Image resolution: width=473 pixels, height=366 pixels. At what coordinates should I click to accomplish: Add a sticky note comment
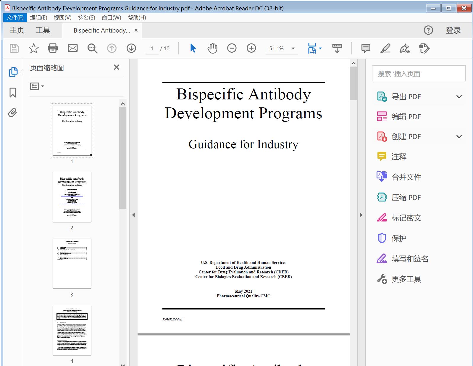366,48
